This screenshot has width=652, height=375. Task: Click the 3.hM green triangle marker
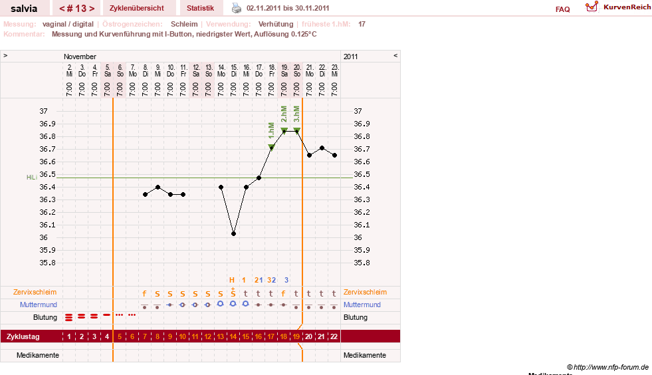pos(297,130)
